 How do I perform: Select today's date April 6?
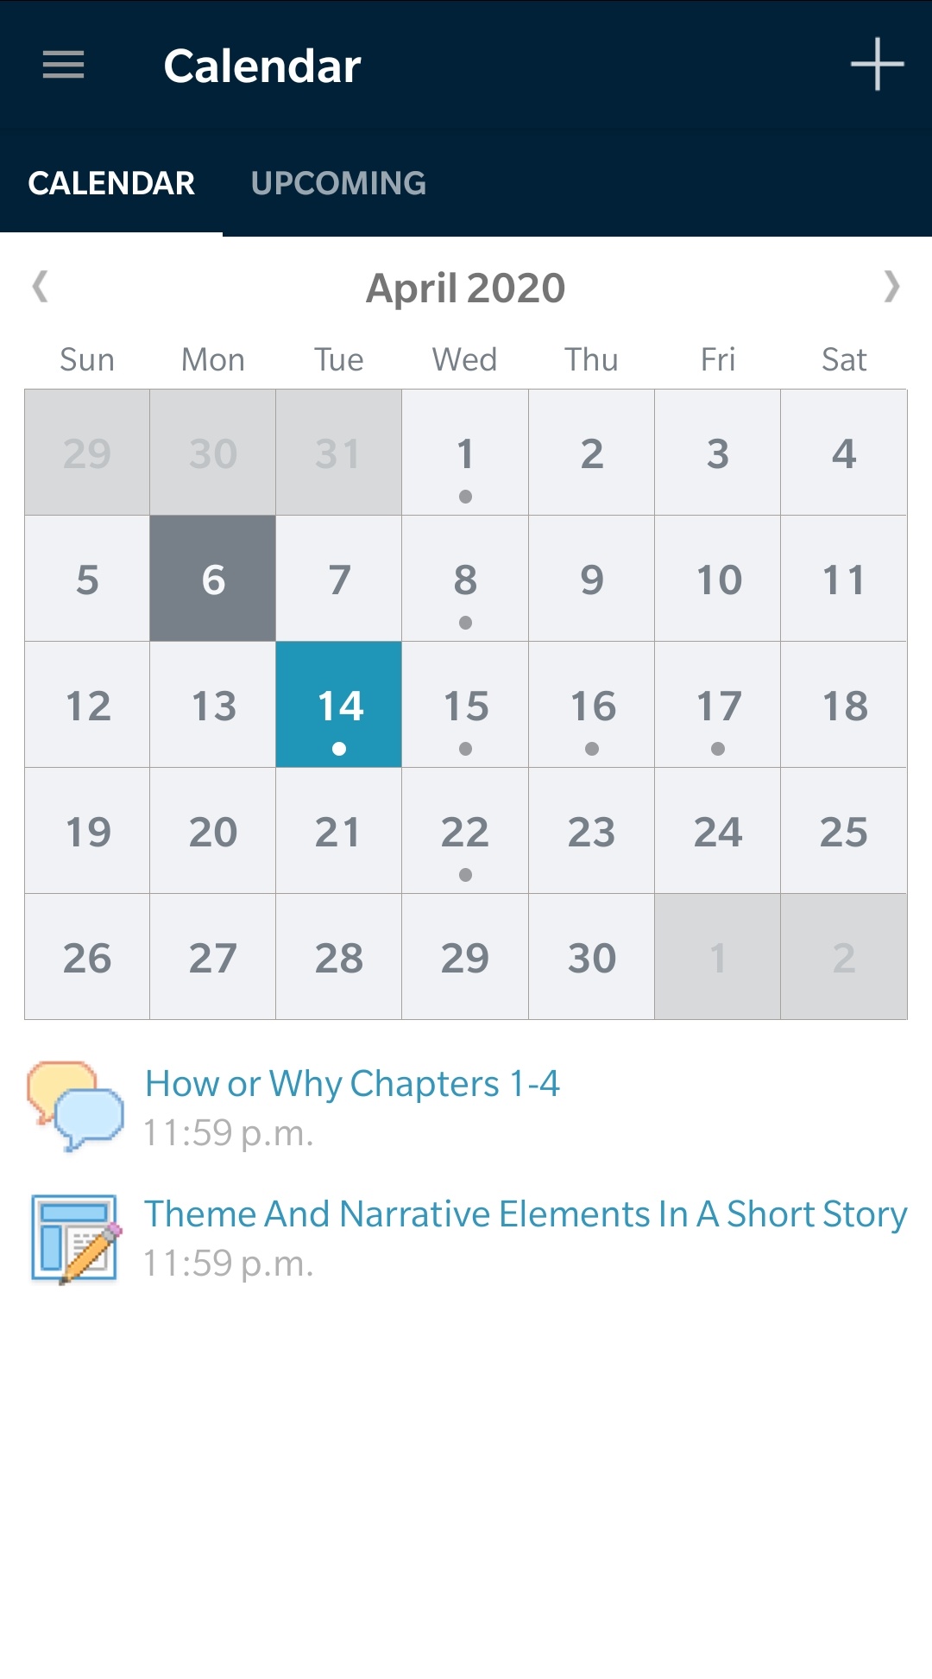coord(213,579)
